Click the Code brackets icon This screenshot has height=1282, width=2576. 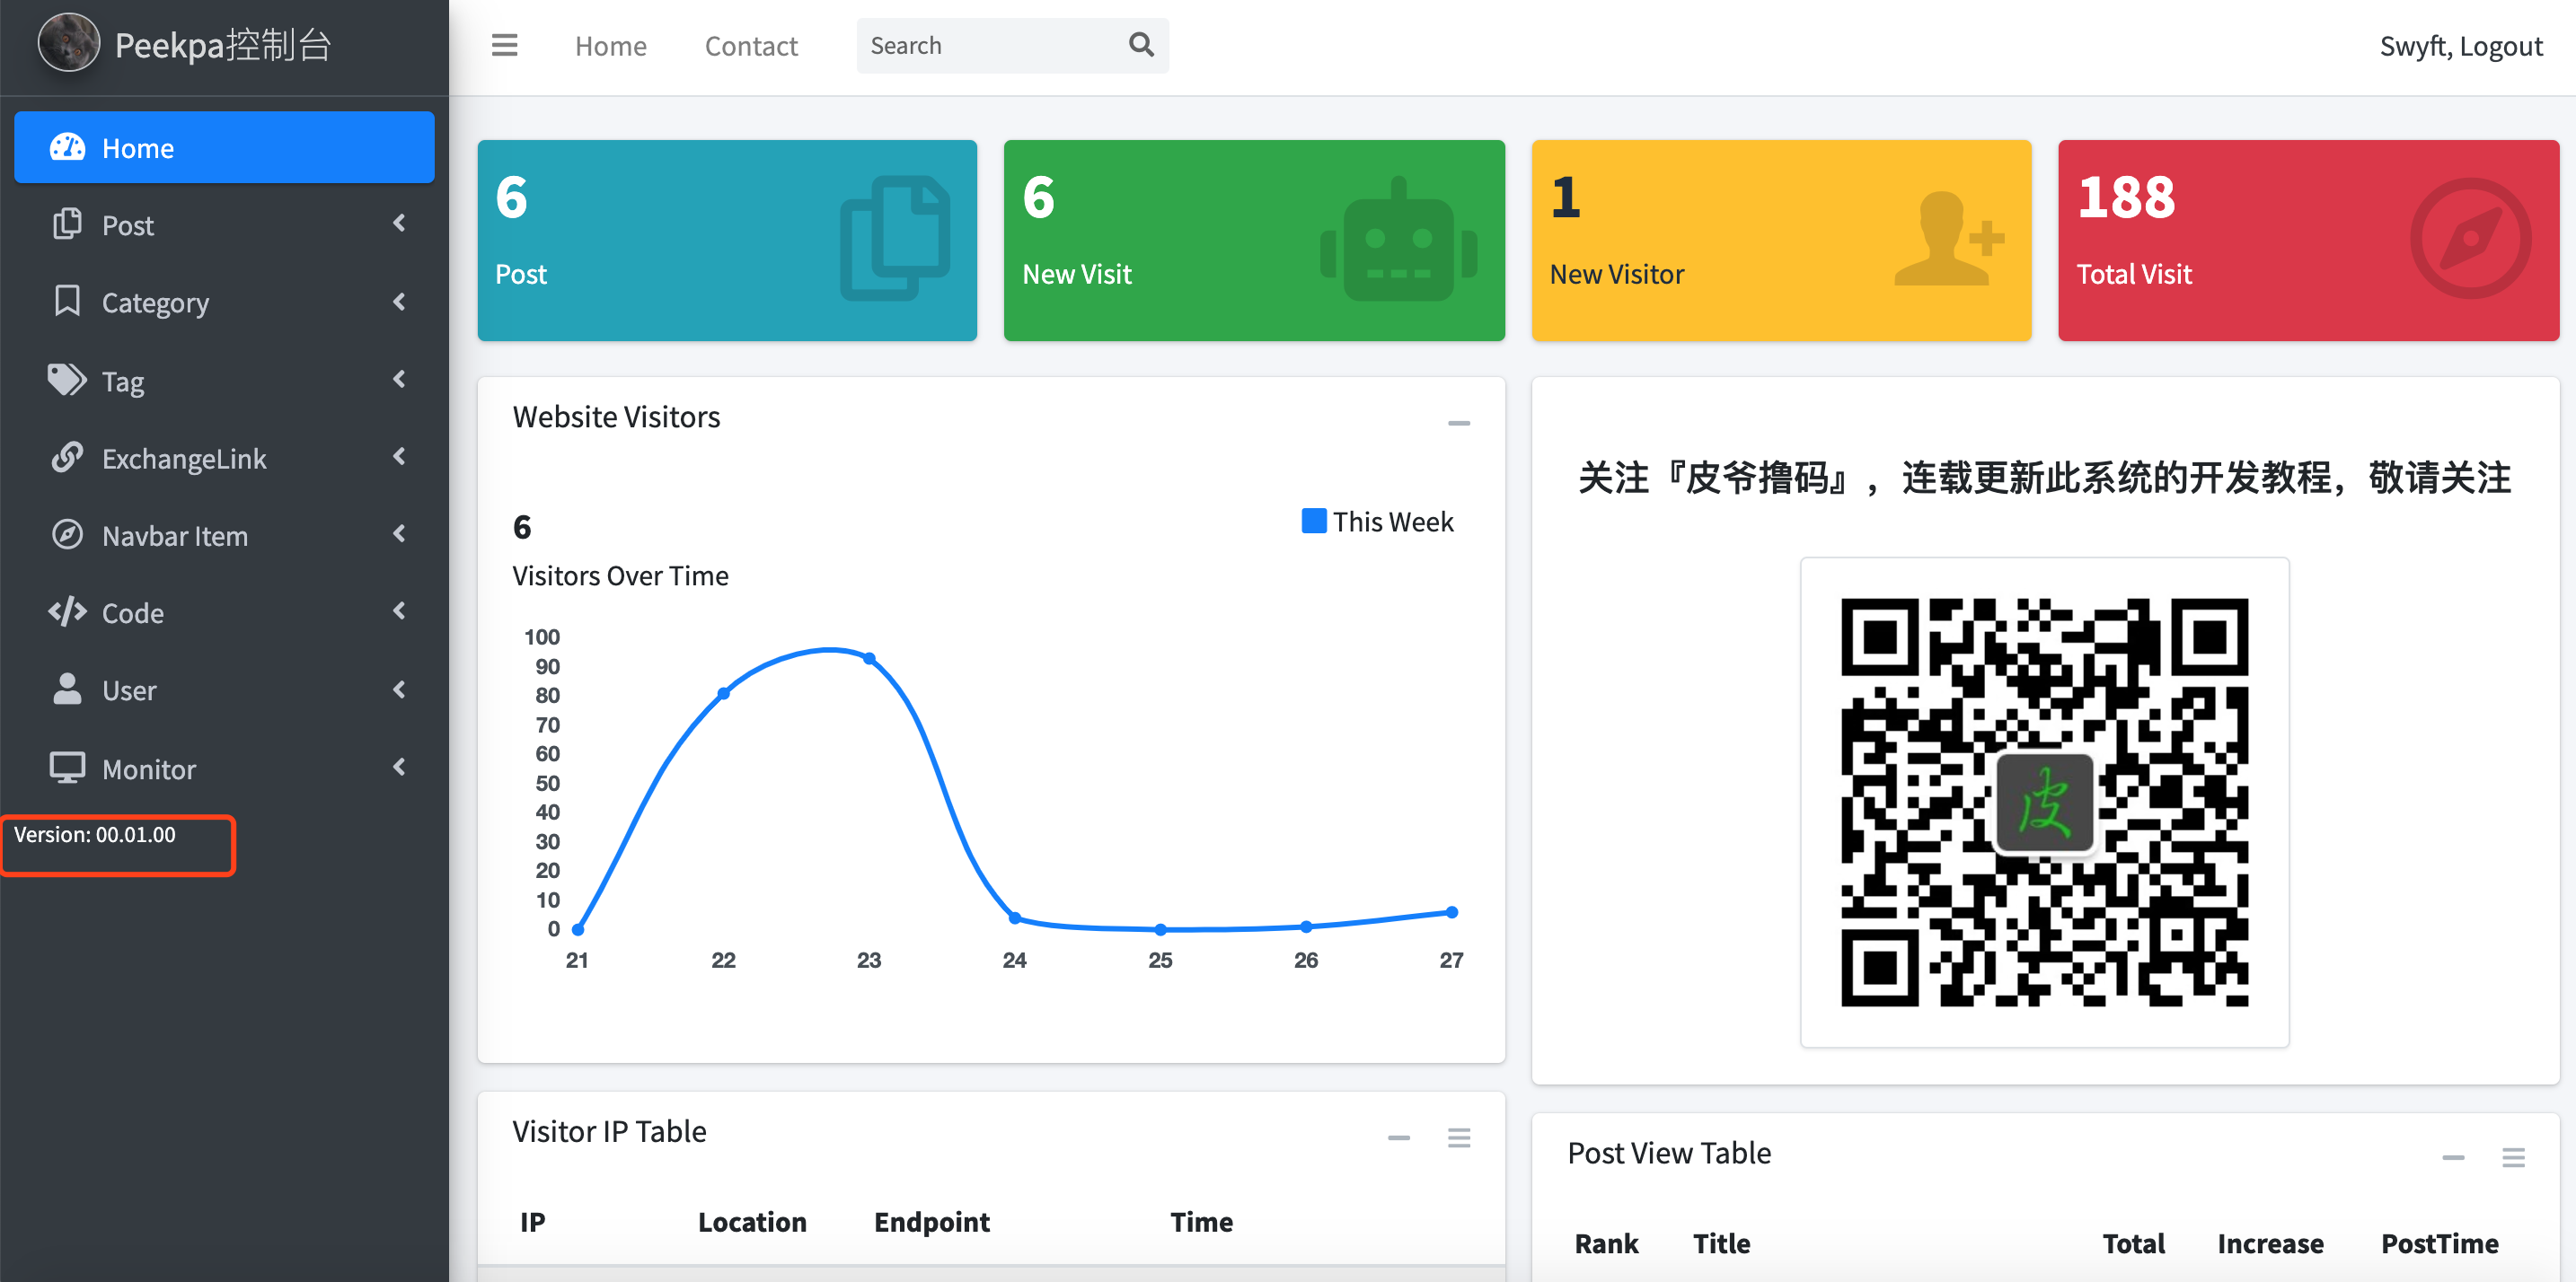pyautogui.click(x=67, y=611)
